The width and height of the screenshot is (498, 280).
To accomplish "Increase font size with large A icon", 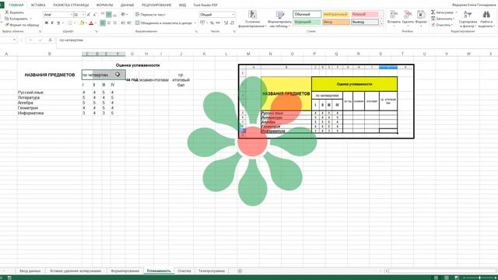I will click(88, 15).
